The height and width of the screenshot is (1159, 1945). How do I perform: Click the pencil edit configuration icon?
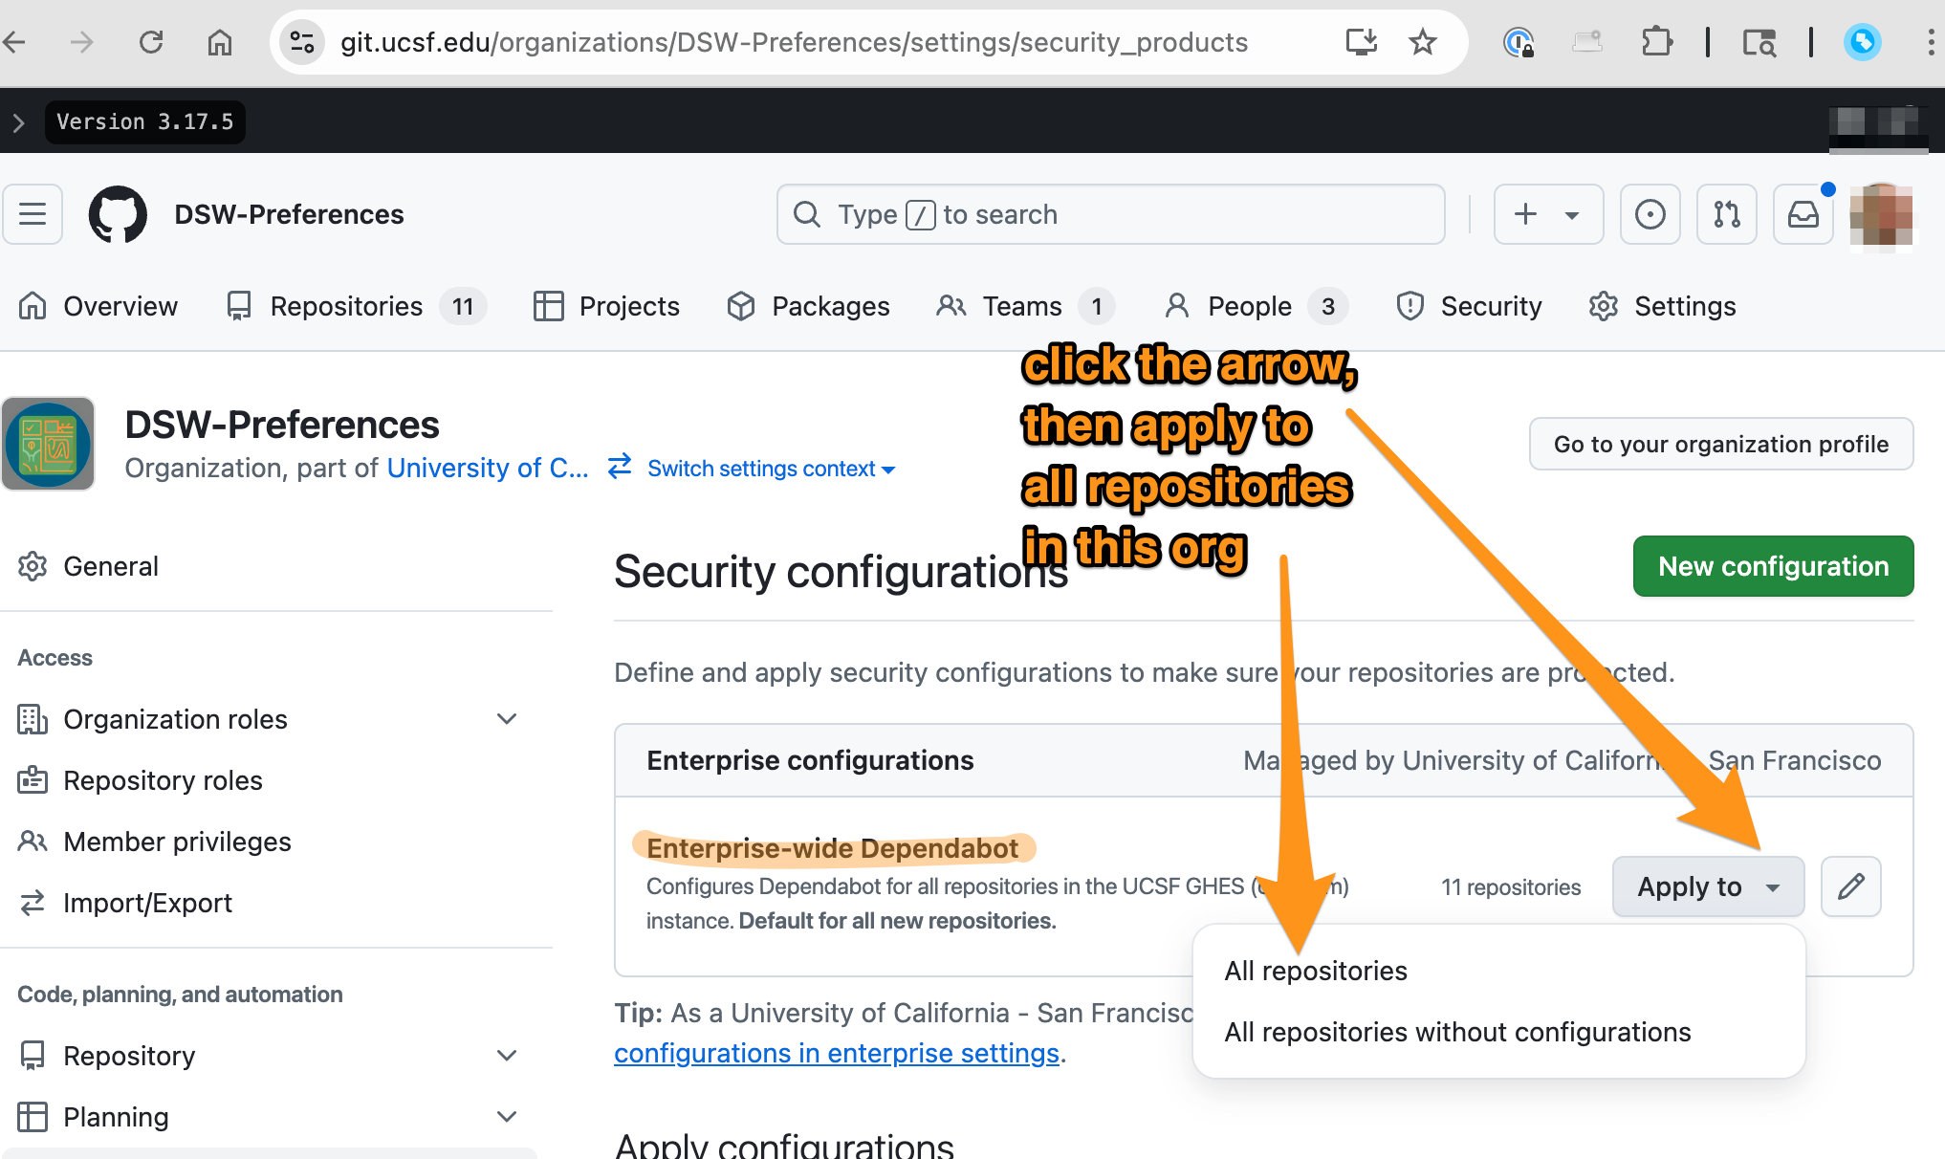tap(1850, 886)
